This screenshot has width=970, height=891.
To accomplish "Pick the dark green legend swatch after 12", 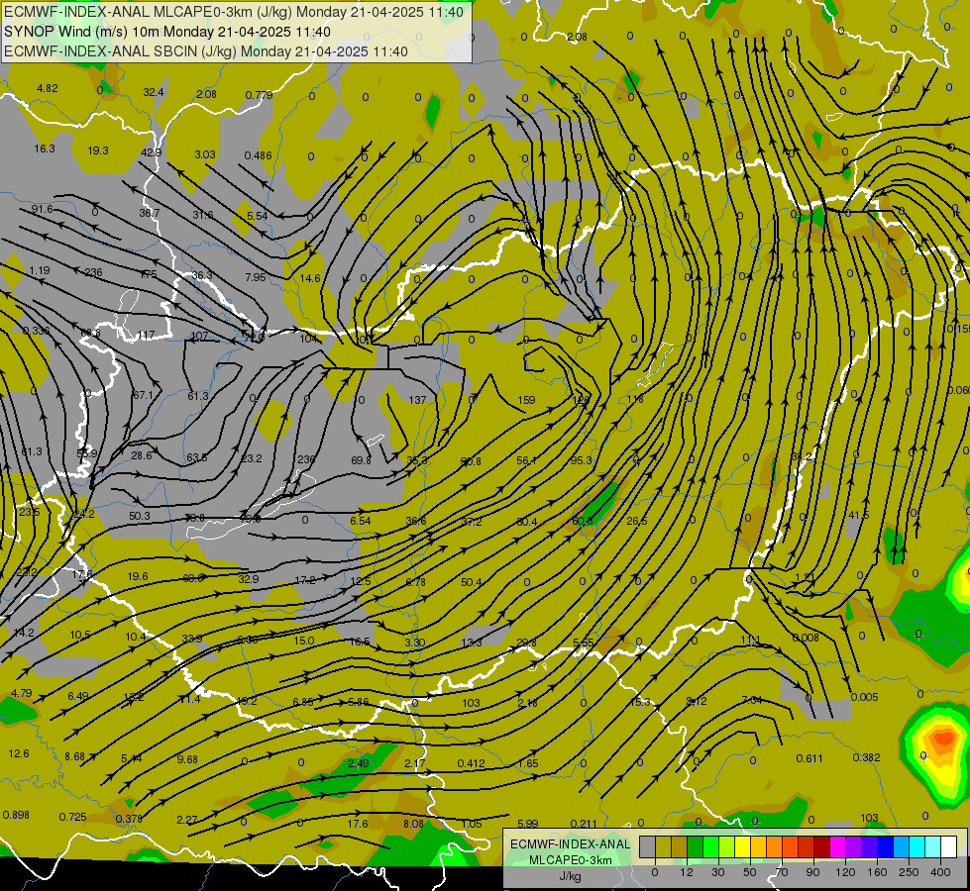I will coord(696,846).
